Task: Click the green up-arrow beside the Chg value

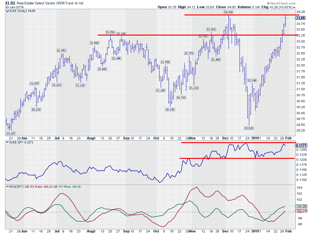Action: 294,7
